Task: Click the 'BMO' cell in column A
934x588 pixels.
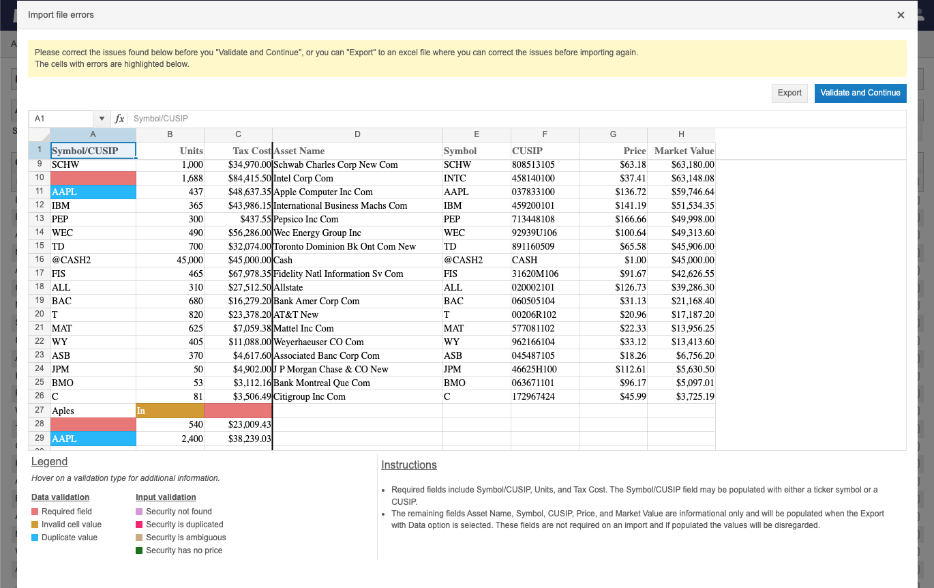Action: [x=93, y=383]
